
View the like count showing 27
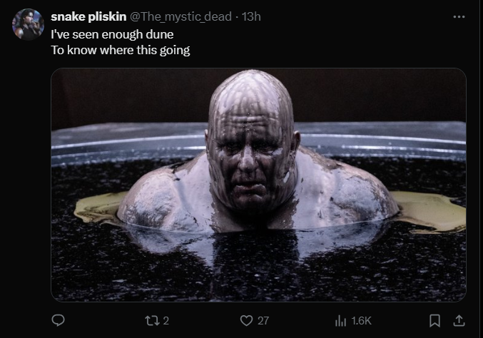(x=263, y=321)
